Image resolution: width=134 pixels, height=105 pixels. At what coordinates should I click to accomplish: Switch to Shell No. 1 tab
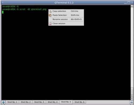tap(12, 102)
